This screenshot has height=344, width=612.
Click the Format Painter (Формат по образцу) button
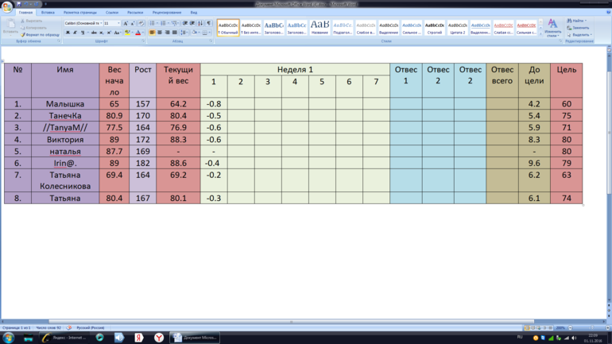(41, 35)
